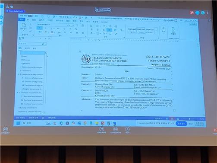
Task: Toggle Word AutoSave switch
Action: (30, 16)
